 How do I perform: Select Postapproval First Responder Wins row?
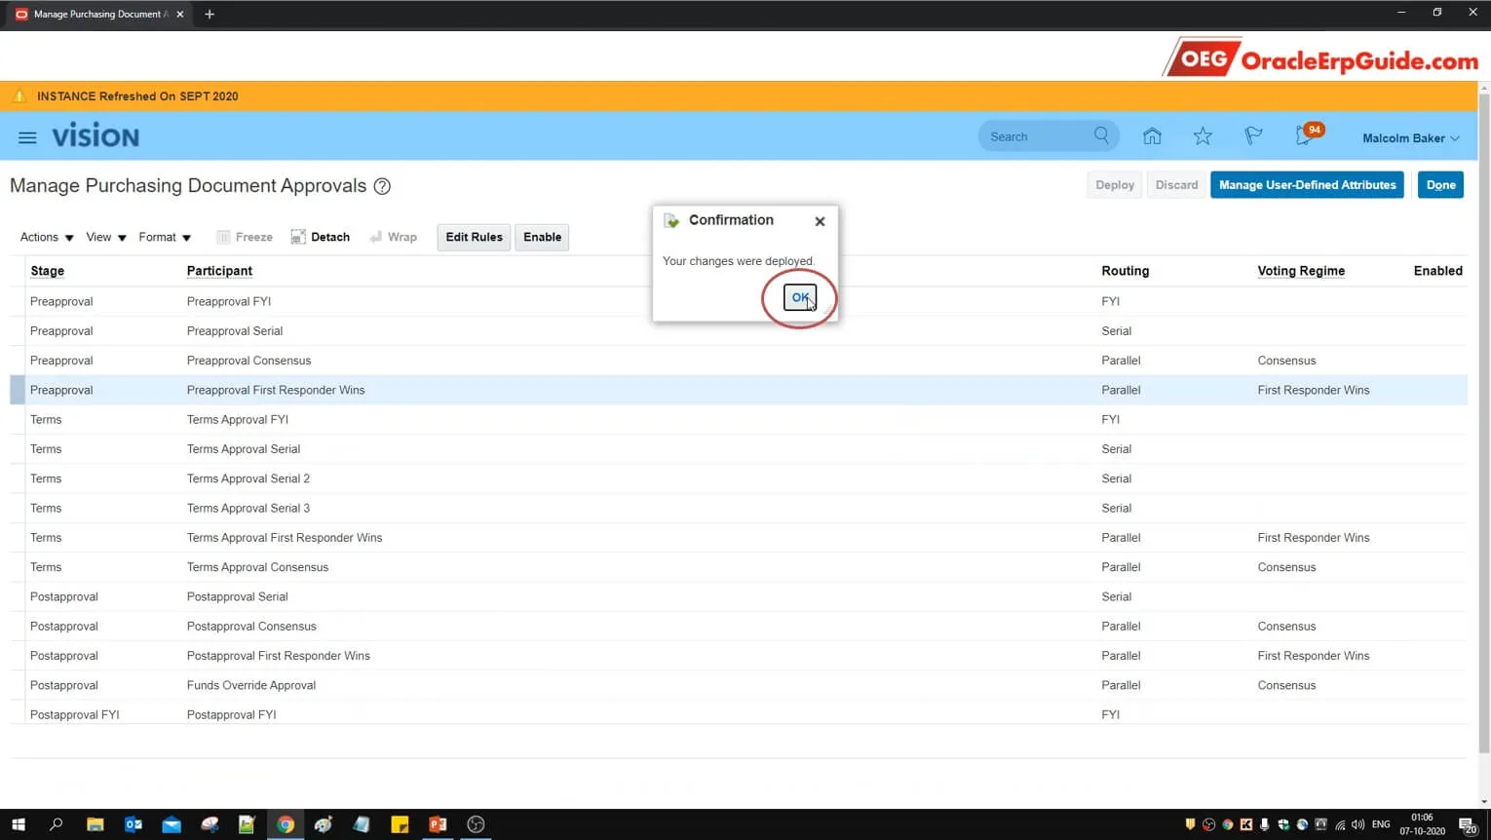(739, 656)
